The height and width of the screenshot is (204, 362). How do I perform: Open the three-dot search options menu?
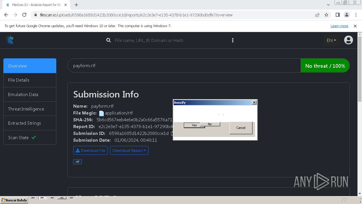(233, 40)
